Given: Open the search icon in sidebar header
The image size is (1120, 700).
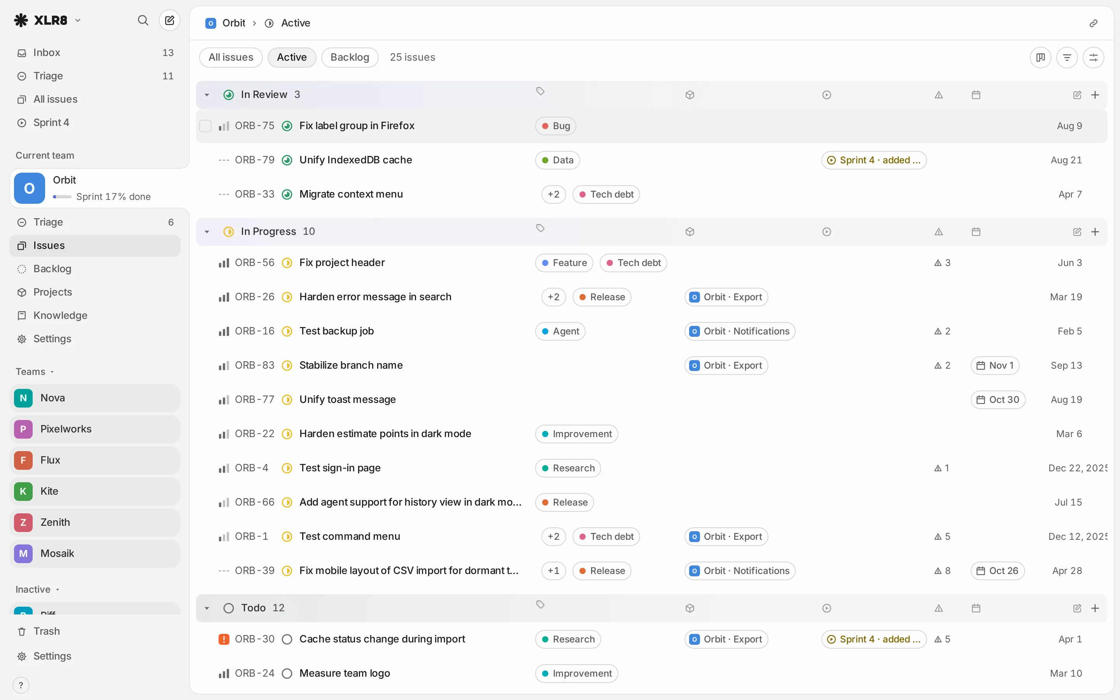Looking at the screenshot, I should click(143, 20).
